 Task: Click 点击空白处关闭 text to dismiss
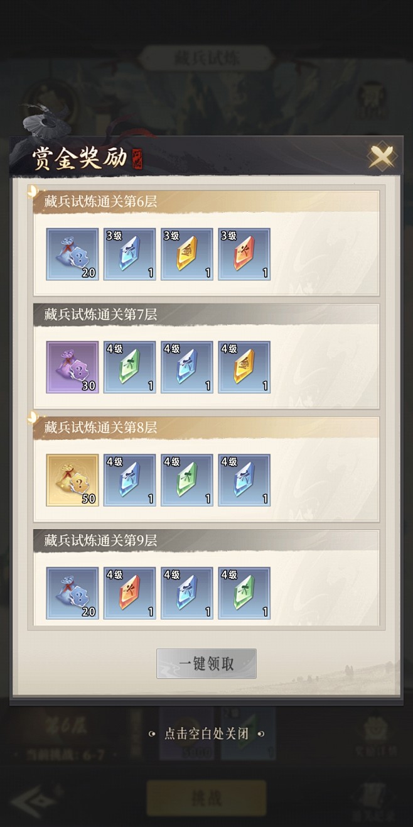pos(206,733)
